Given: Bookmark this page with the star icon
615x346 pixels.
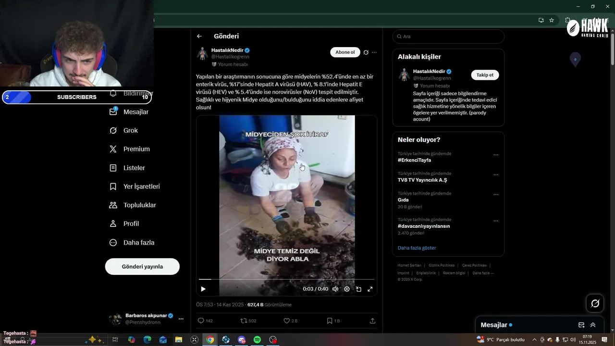Looking at the screenshot, I should 552,20.
